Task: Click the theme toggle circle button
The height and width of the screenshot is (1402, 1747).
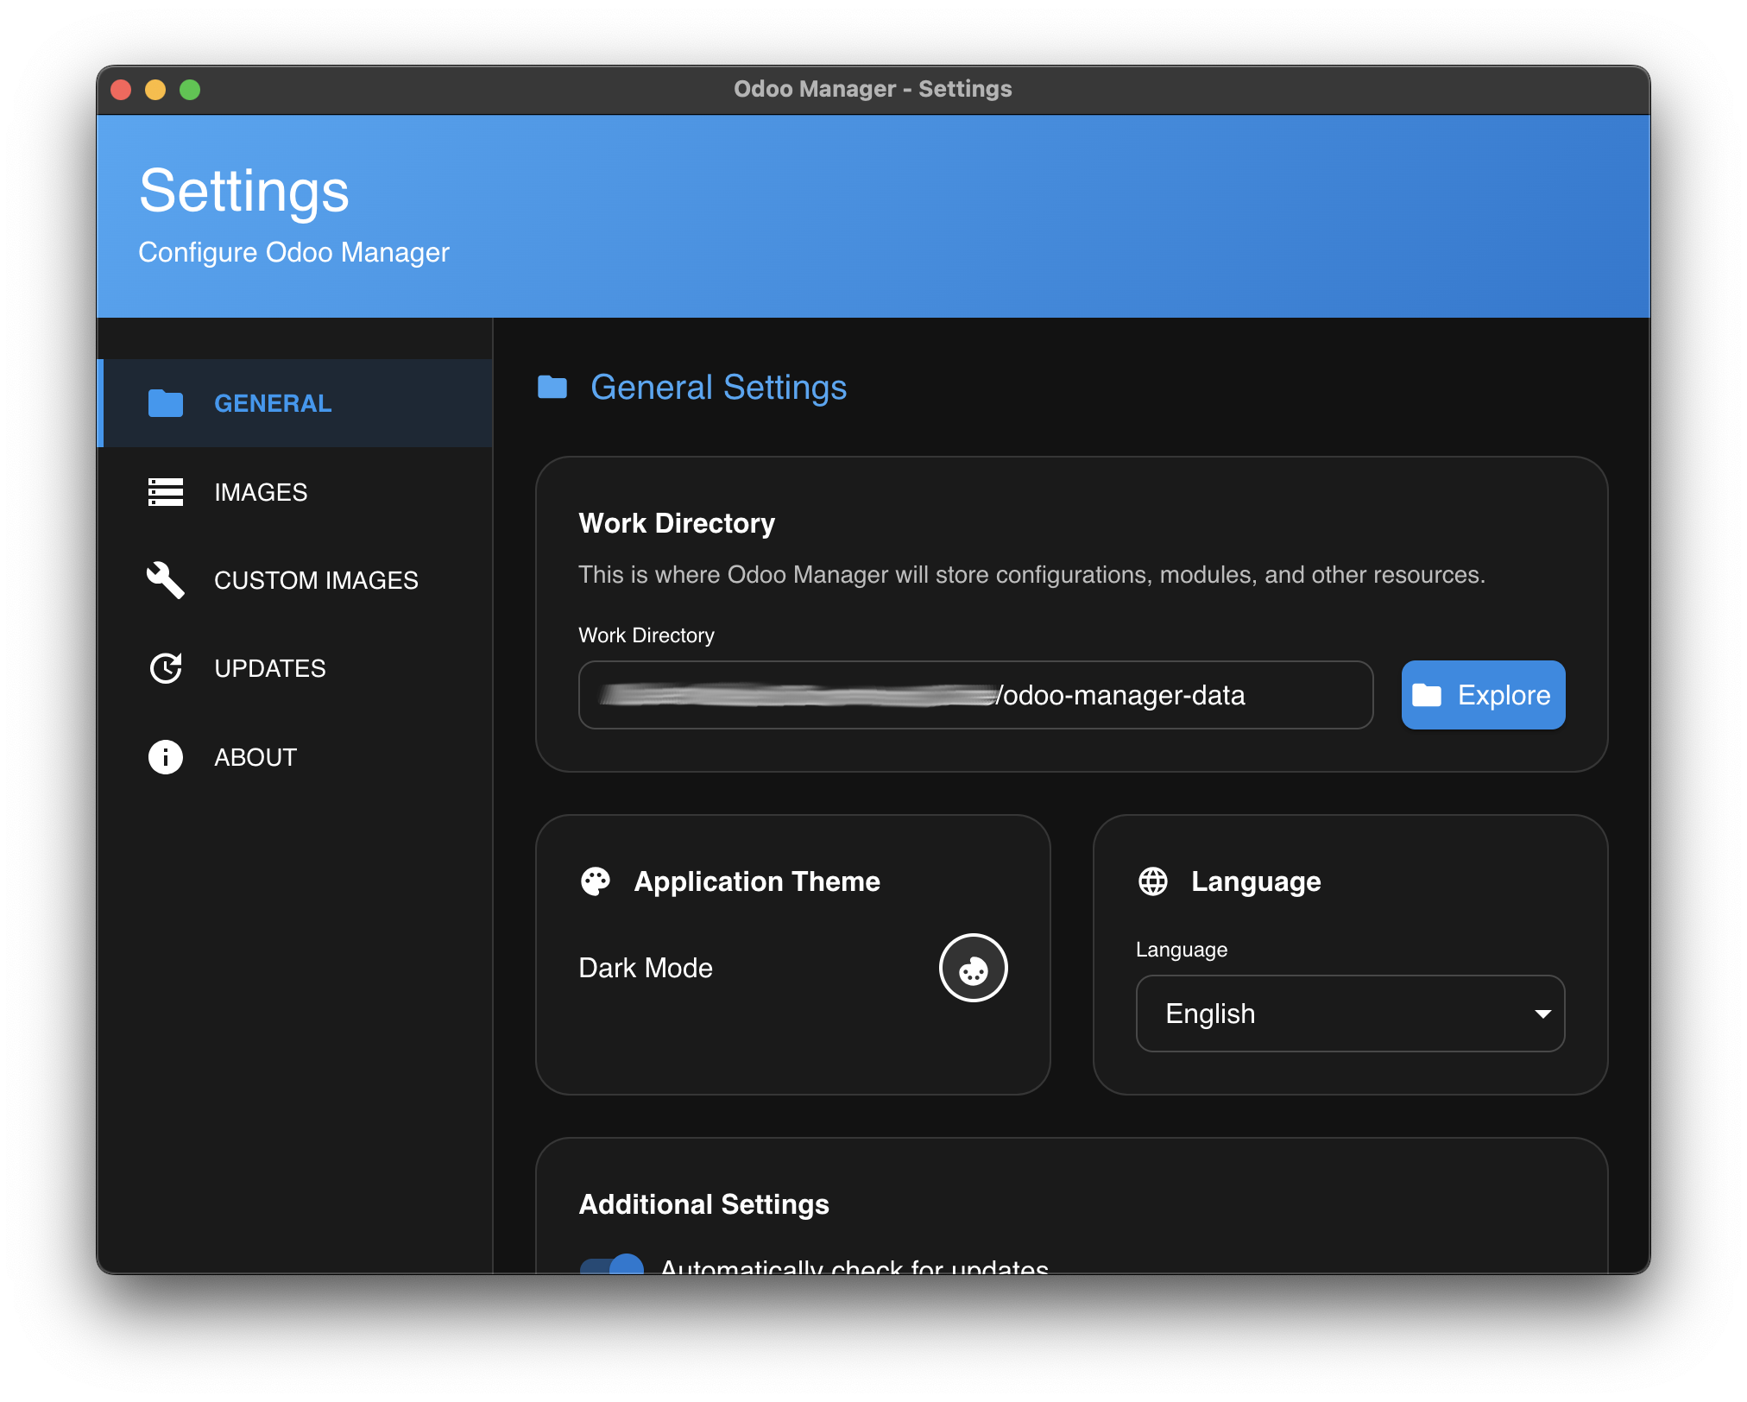Action: (x=973, y=968)
